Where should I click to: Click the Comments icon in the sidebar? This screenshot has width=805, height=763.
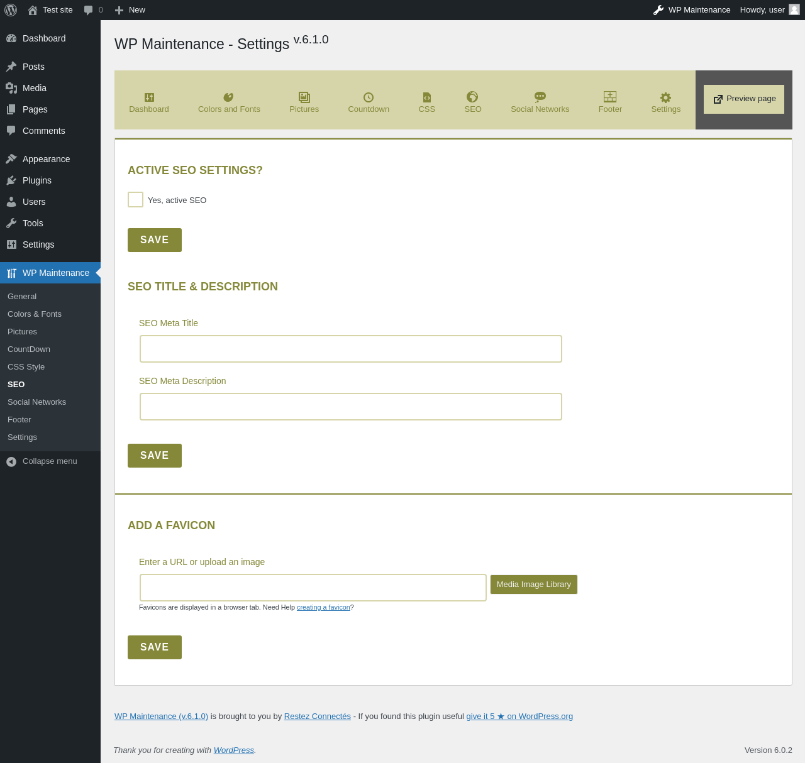click(11, 131)
